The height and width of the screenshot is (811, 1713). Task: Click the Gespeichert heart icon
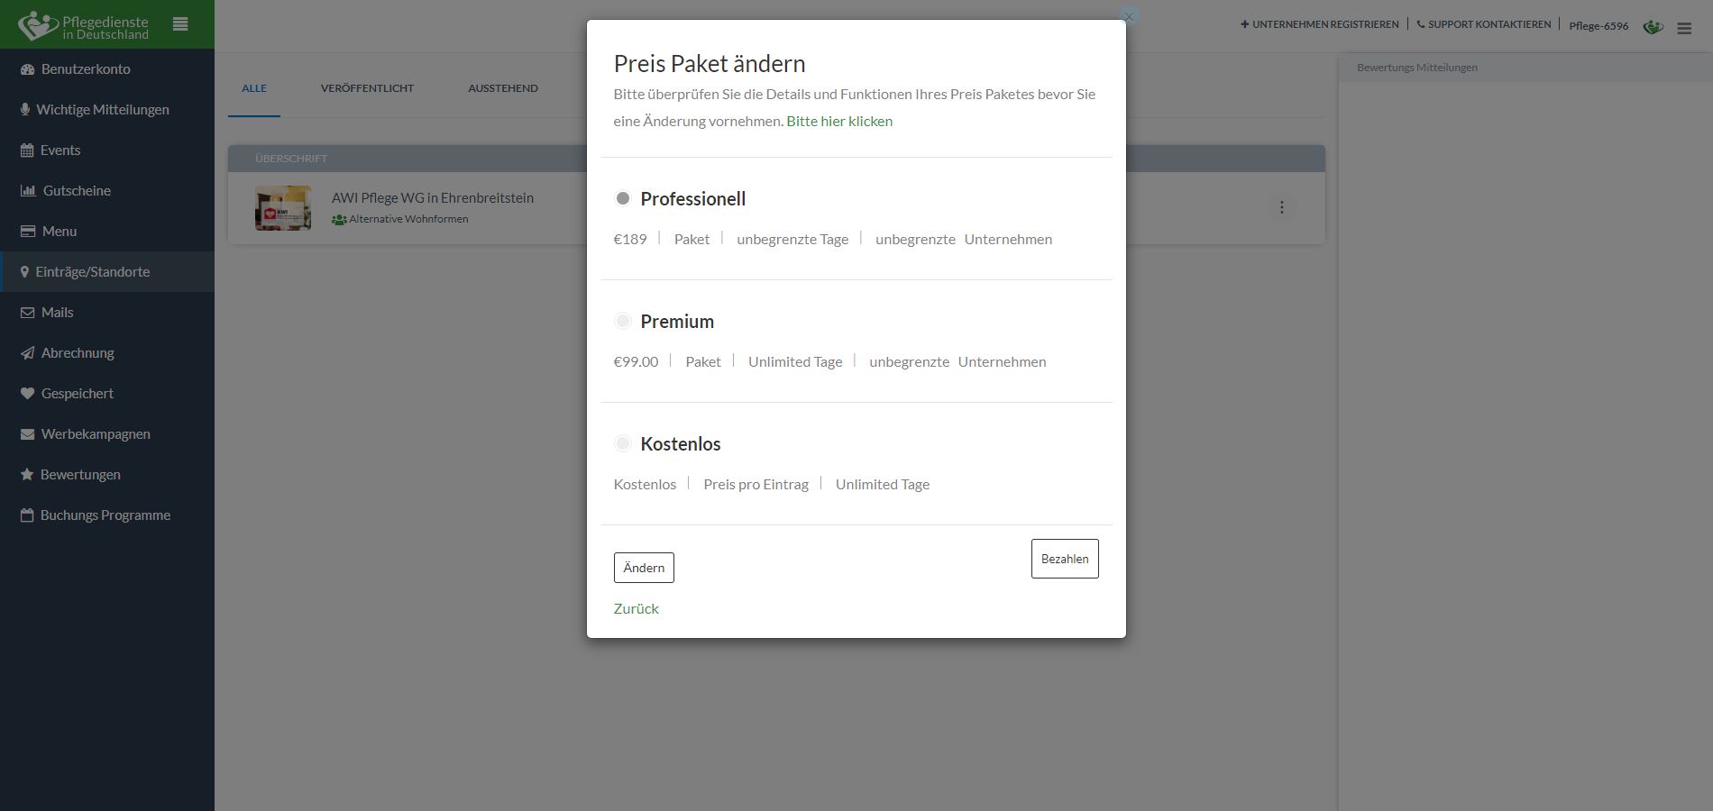(x=27, y=394)
